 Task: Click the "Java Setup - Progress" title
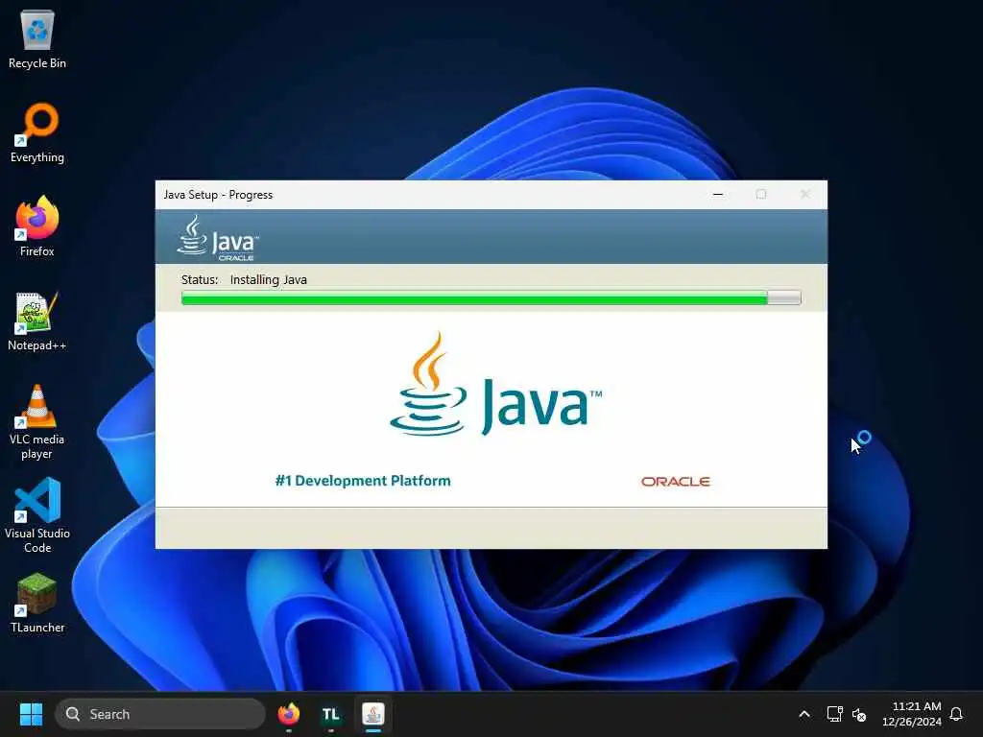pyautogui.click(x=218, y=195)
